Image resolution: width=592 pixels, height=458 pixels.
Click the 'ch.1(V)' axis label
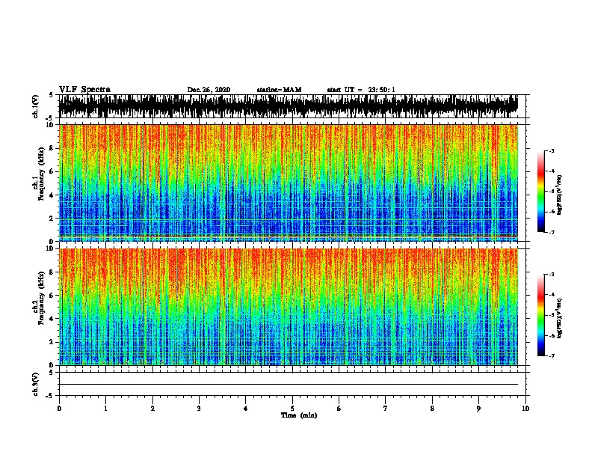tap(35, 106)
